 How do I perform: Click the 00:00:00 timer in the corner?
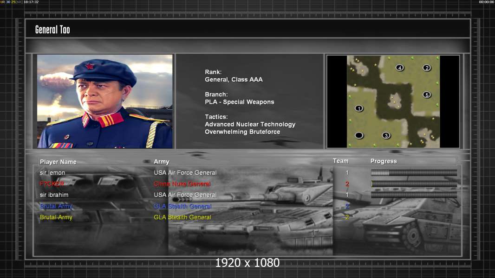(x=487, y=2)
